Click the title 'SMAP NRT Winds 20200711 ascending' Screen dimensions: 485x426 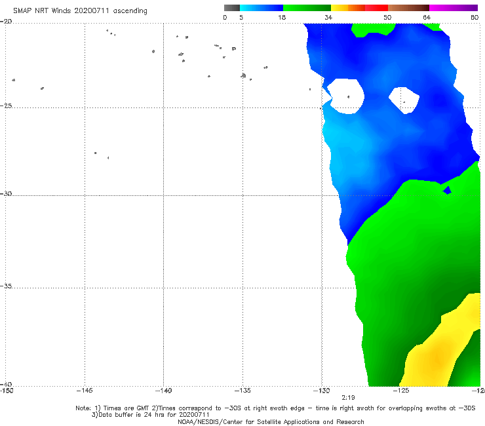coord(80,11)
